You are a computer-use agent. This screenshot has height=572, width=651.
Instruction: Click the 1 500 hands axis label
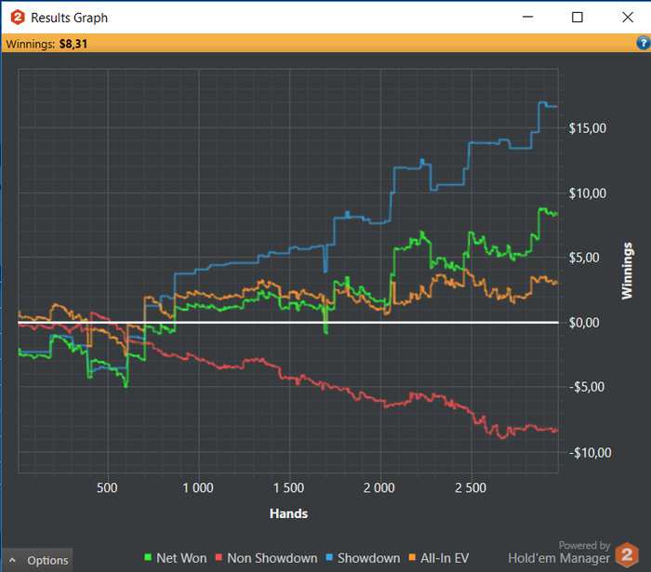288,487
